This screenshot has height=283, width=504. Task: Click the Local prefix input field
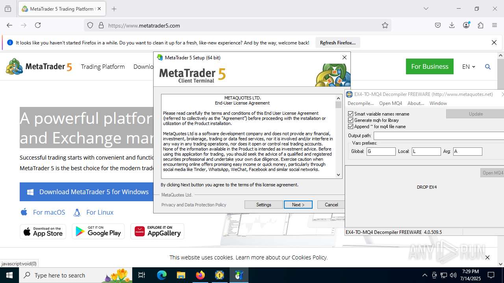[x=426, y=151]
